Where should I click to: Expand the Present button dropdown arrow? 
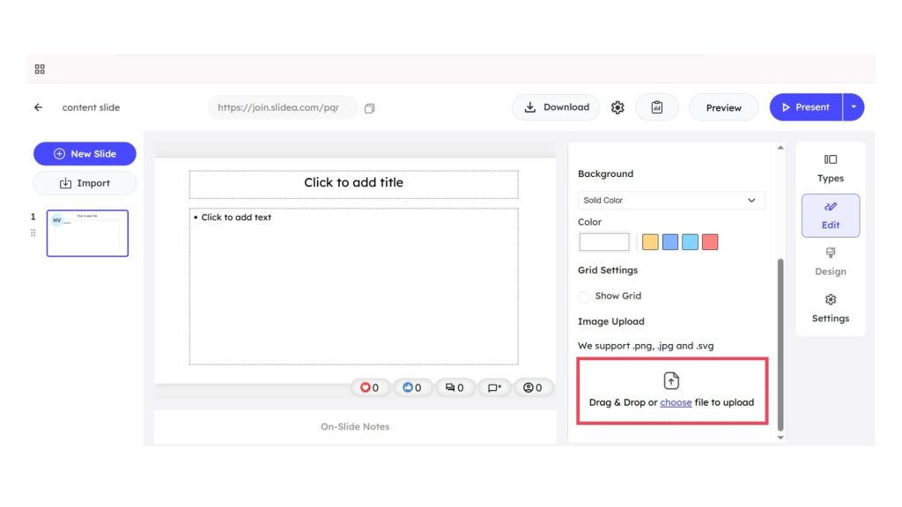(852, 107)
